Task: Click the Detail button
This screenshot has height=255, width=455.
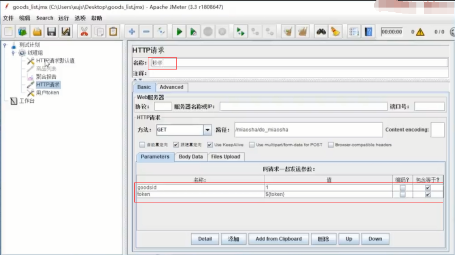Action: [205, 239]
